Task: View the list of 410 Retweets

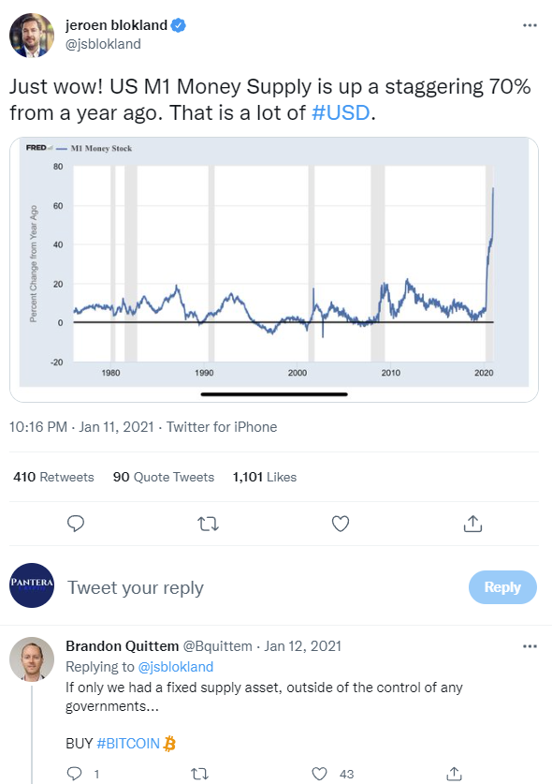Action: (53, 477)
